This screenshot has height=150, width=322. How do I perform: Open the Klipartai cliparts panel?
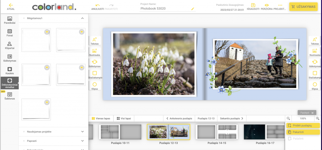pyautogui.click(x=10, y=46)
